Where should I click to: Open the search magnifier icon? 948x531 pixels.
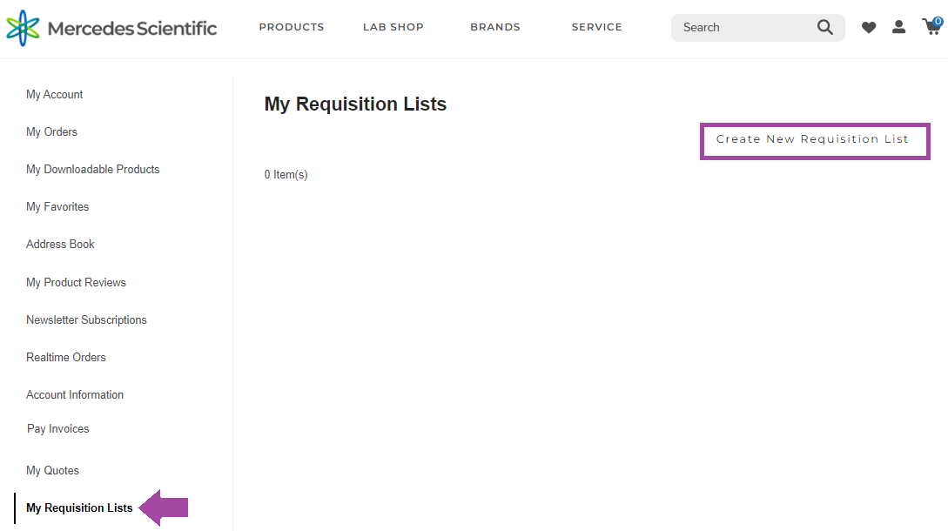tap(824, 27)
